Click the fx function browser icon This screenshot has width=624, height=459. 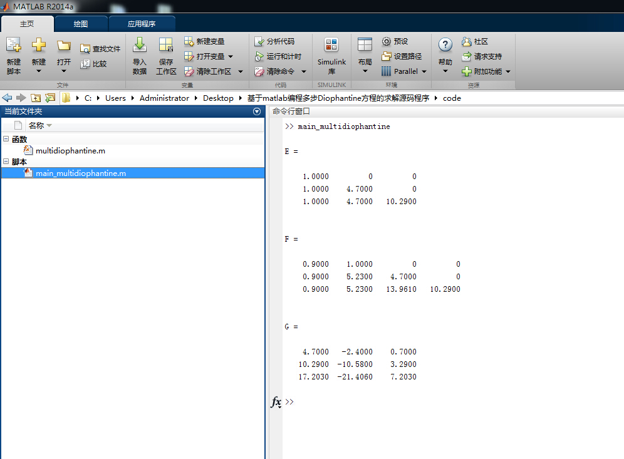(276, 402)
